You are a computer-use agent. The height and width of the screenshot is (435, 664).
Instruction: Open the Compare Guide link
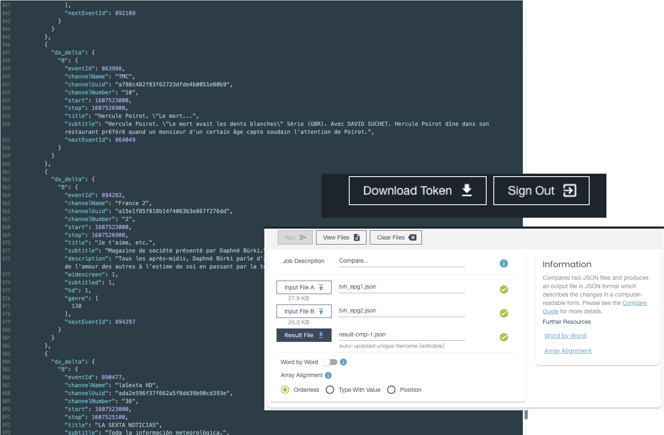[x=634, y=303]
